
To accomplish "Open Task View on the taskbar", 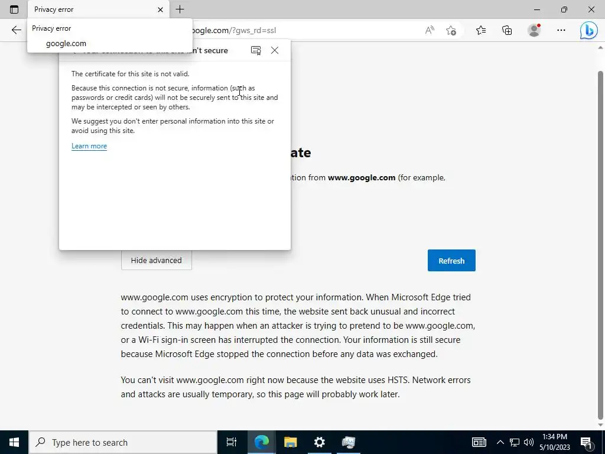I will click(x=232, y=442).
